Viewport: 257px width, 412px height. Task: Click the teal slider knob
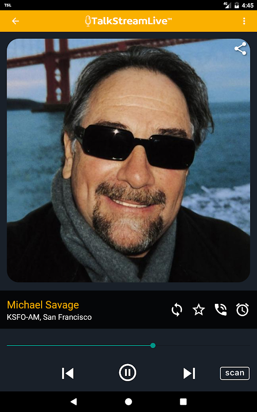(153, 346)
